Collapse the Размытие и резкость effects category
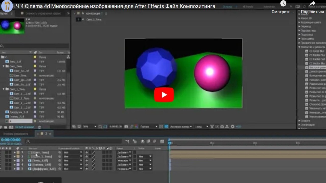The height and width of the screenshot is (183, 326). pyautogui.click(x=299, y=47)
